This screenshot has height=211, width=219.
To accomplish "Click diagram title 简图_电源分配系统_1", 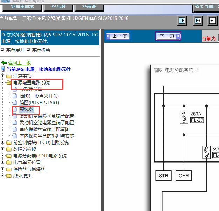I will tap(176, 70).
